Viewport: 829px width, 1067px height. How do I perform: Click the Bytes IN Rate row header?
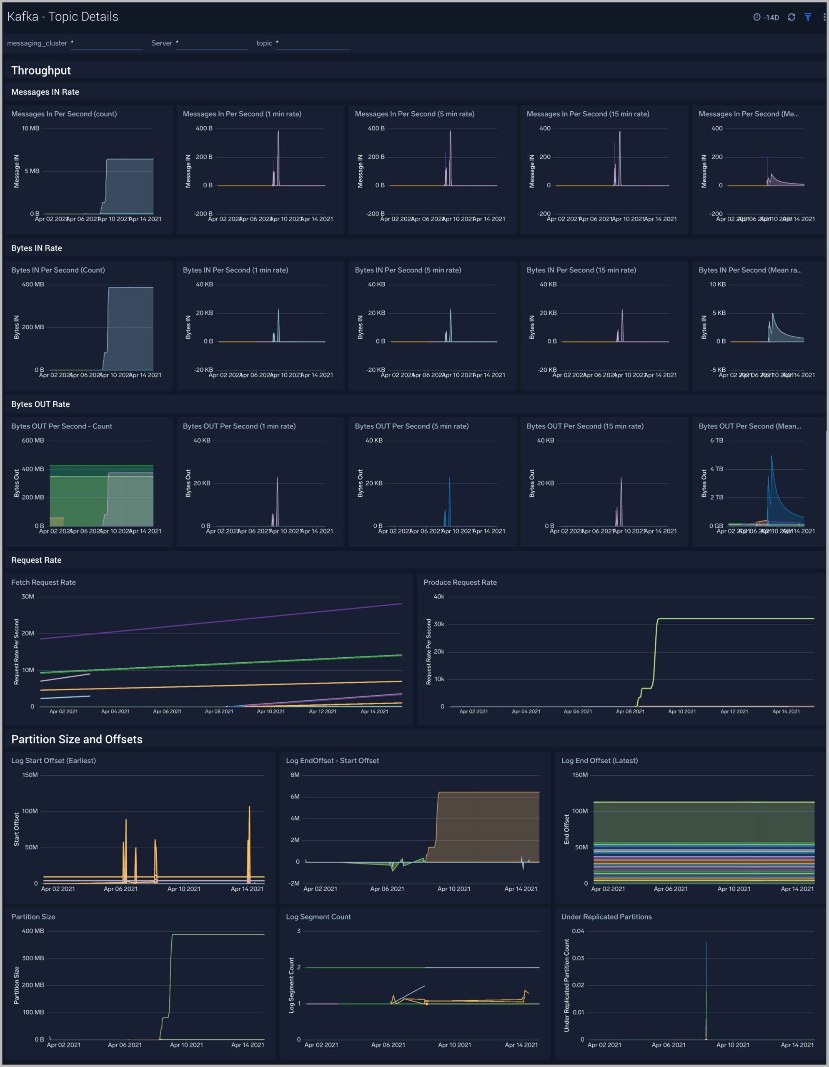(37, 248)
